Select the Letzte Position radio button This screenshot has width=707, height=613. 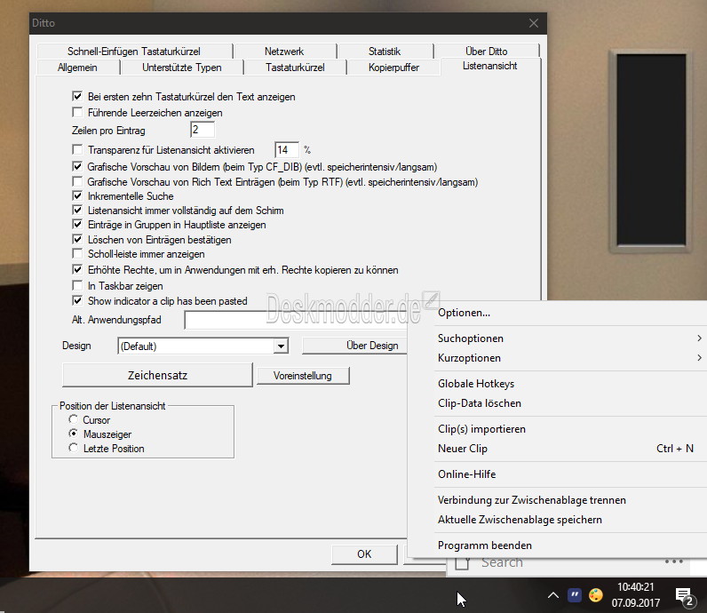[x=73, y=449]
